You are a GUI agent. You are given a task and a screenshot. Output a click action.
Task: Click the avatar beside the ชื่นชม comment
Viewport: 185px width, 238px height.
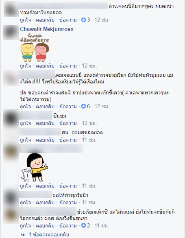pos(11,118)
